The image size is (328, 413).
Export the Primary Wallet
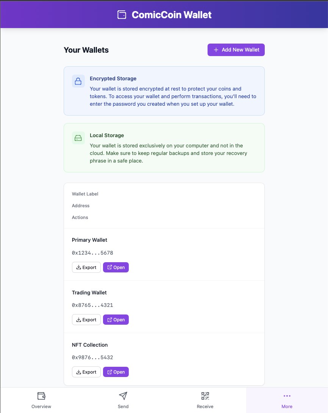tap(86, 268)
